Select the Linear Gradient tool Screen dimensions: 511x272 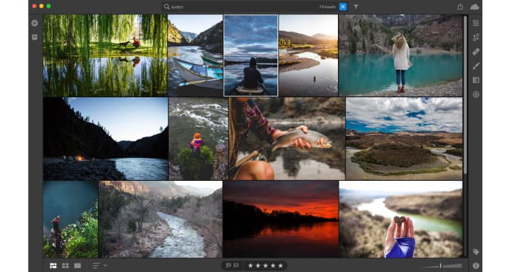[x=476, y=80]
